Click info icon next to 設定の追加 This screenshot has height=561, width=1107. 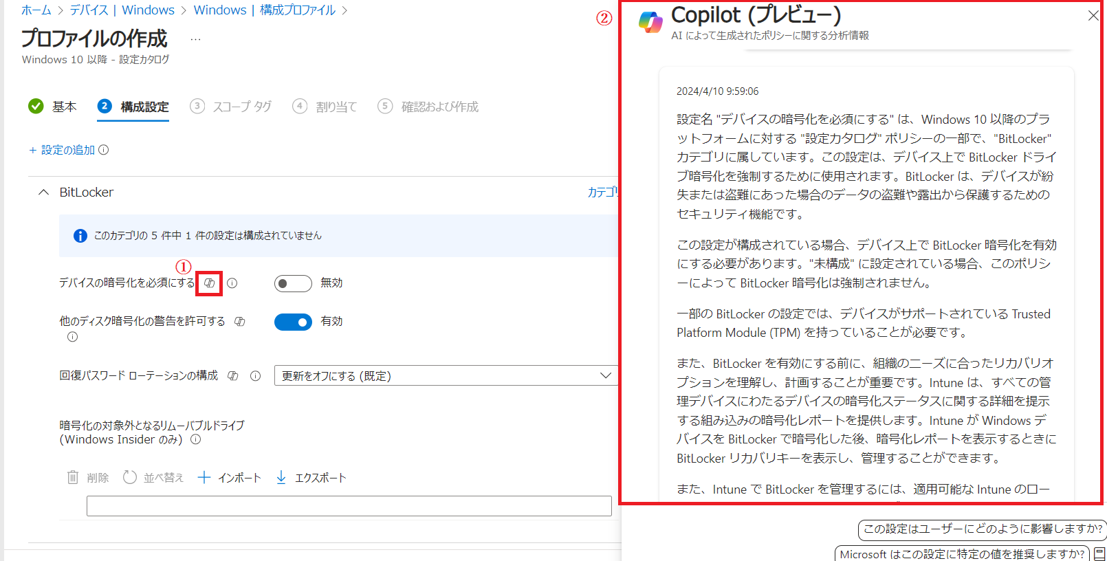pos(104,150)
